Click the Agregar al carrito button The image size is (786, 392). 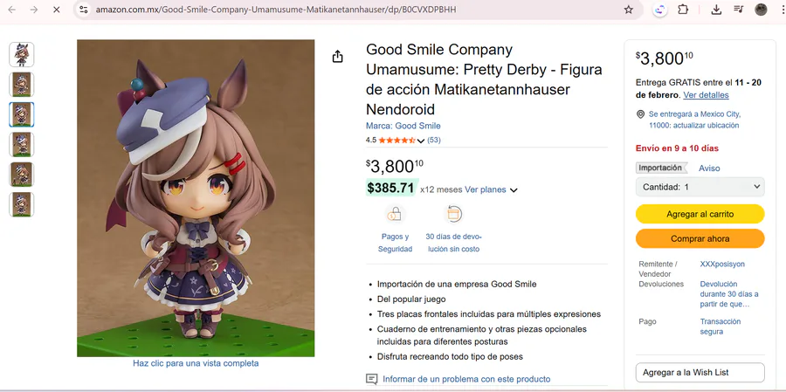coord(700,214)
